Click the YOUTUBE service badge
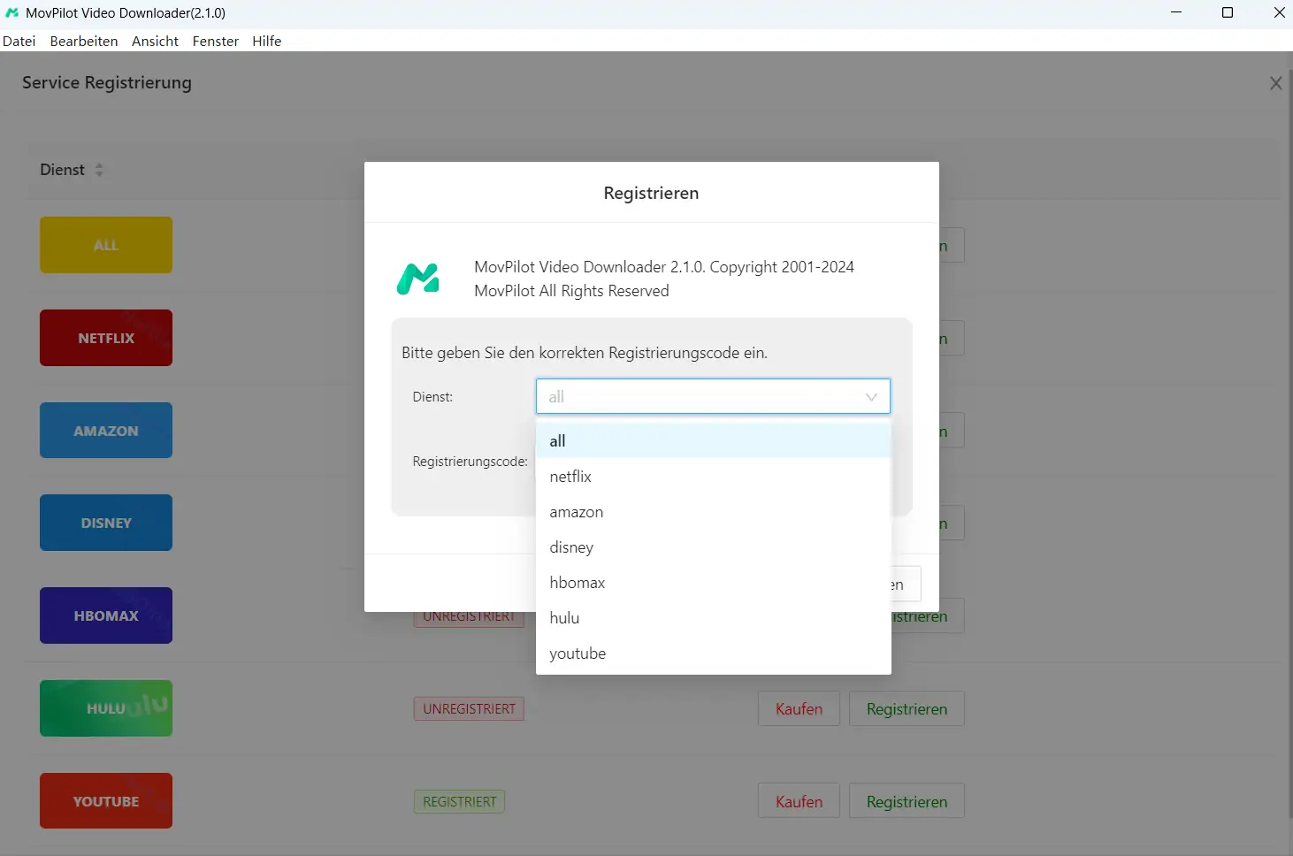Screen dimensions: 1293x856 click(106, 801)
